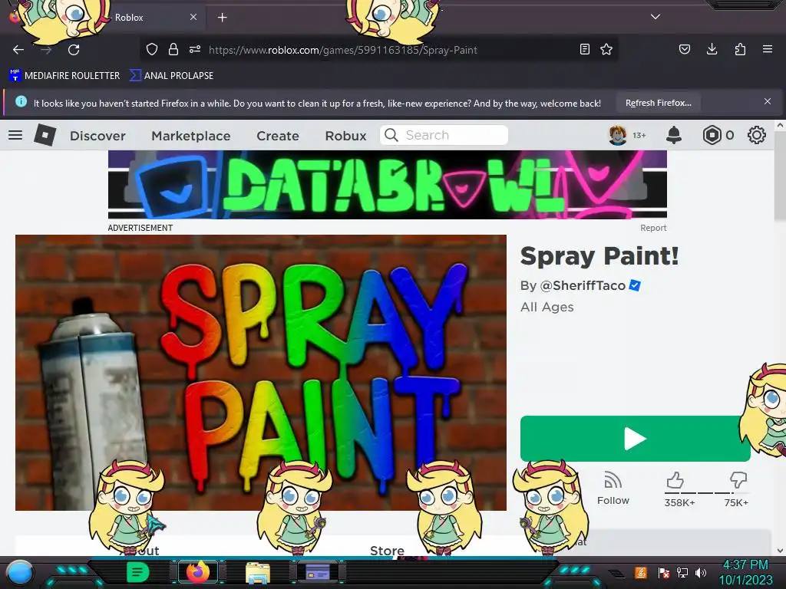The height and width of the screenshot is (589, 786).
Task: Open the Discover page
Action: click(x=97, y=136)
